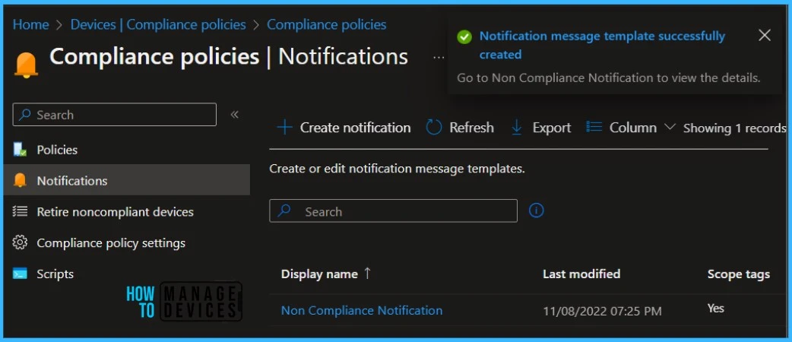Viewport: 792px width, 342px height.
Task: Click the Column list icon
Action: (x=594, y=127)
